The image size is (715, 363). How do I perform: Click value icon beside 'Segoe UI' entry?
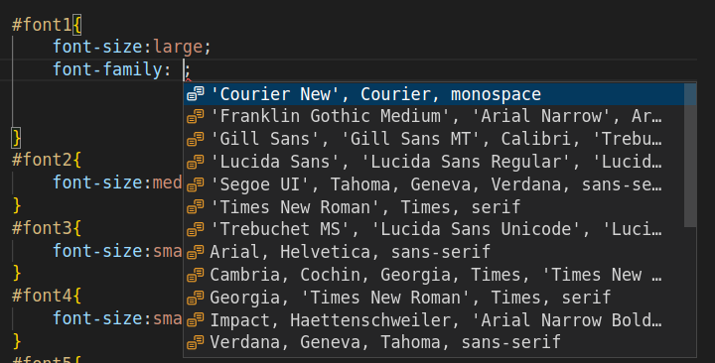point(196,184)
